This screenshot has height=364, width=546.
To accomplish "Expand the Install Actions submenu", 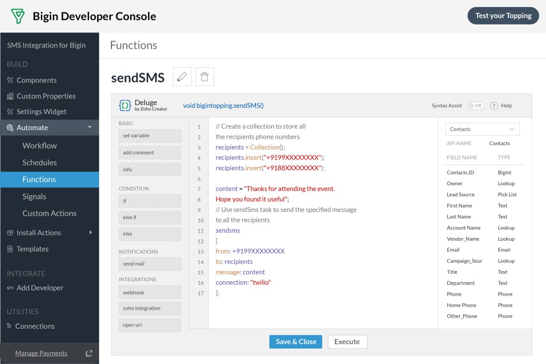I will tap(91, 233).
